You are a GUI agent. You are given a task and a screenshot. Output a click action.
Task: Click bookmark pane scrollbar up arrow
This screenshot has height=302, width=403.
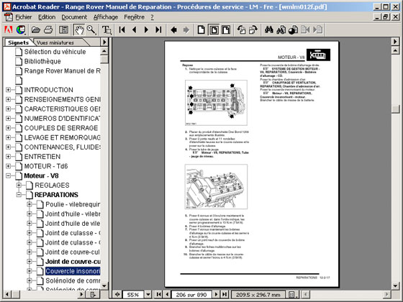click(104, 51)
